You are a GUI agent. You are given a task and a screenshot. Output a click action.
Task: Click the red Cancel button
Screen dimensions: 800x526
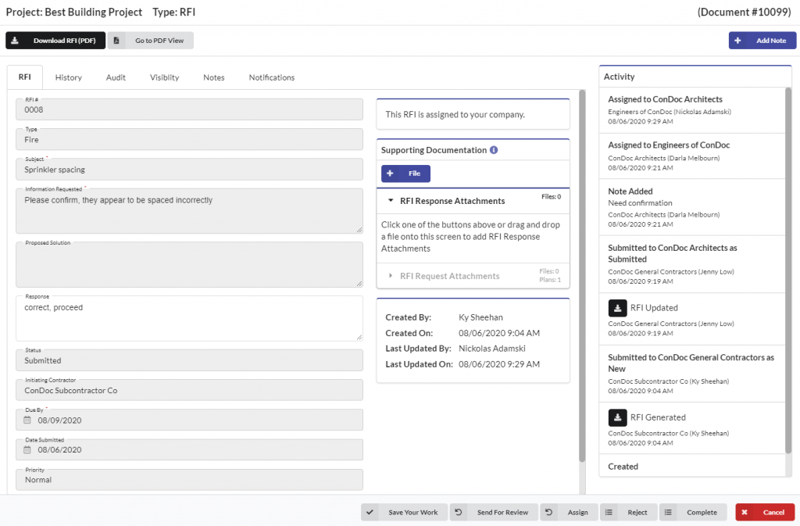pyautogui.click(x=765, y=512)
